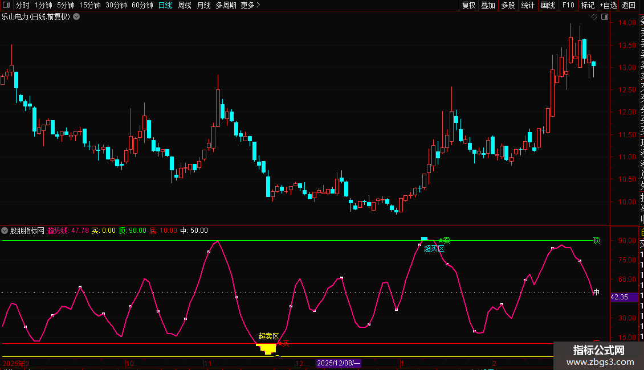644x370 pixels.
Task: Toggle the sidebar panel icon at top-left
Action: (x=6, y=5)
